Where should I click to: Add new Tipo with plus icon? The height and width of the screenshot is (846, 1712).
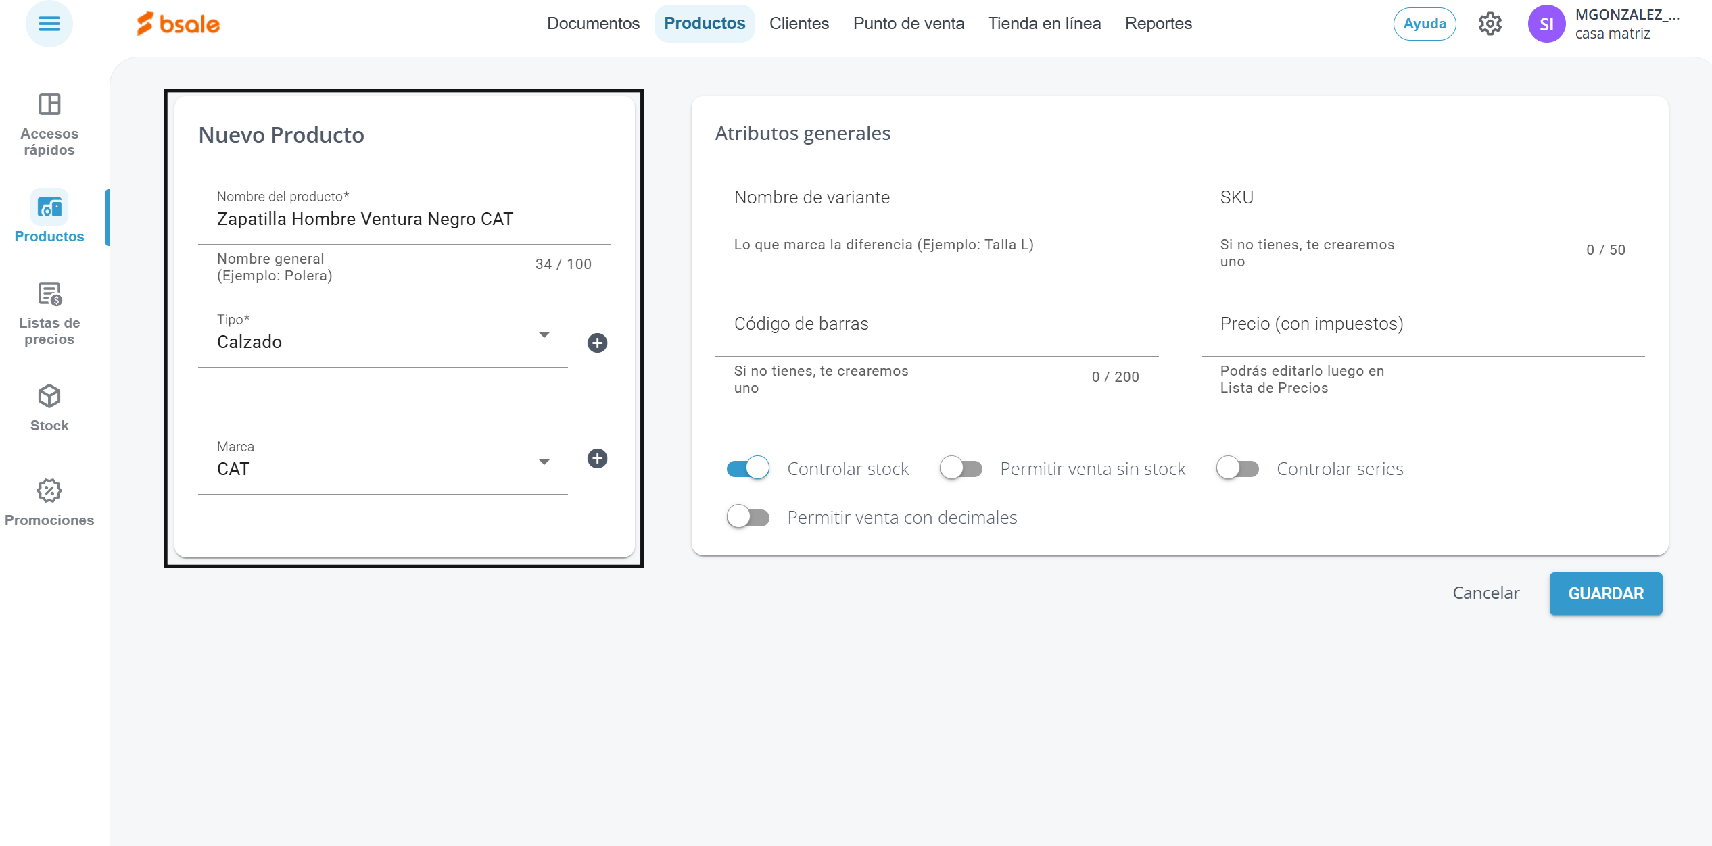click(597, 343)
